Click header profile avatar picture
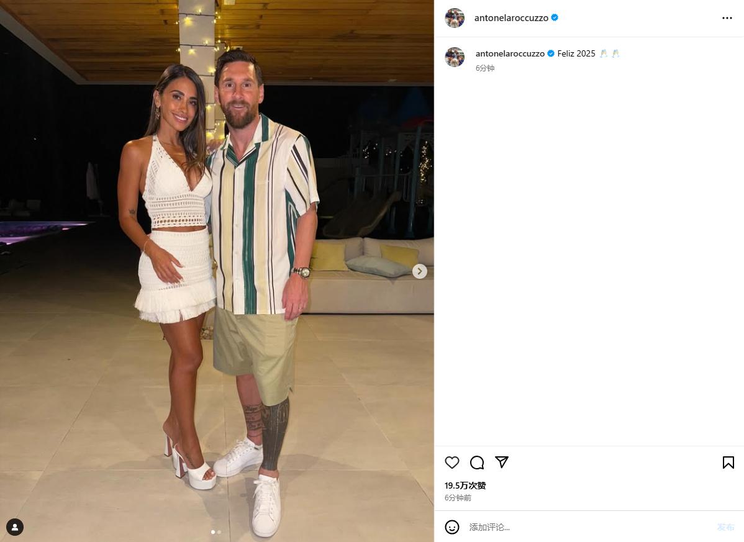The width and height of the screenshot is (744, 542). (x=455, y=18)
